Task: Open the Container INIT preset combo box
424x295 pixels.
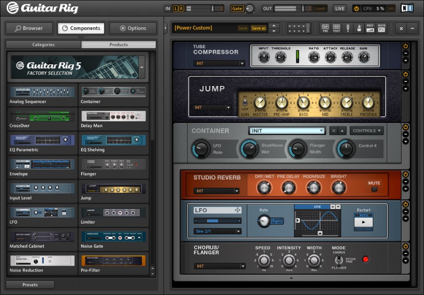Action: coord(287,131)
